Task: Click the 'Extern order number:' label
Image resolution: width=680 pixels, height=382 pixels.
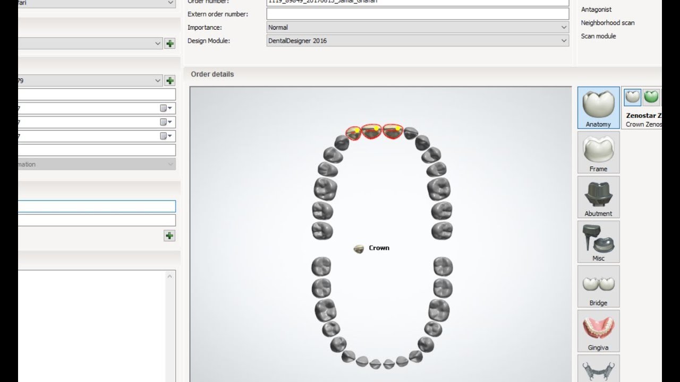Action: click(x=218, y=14)
